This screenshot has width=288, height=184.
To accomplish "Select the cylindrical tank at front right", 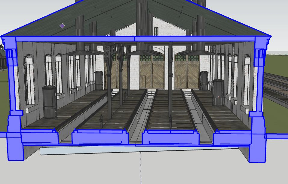I will tap(218, 93).
